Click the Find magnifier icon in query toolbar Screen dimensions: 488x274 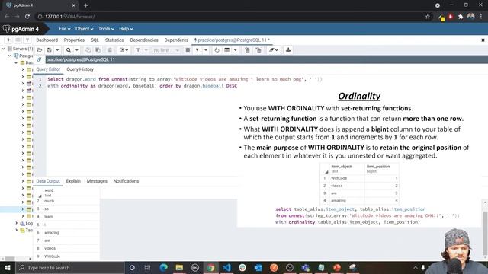(69, 50)
